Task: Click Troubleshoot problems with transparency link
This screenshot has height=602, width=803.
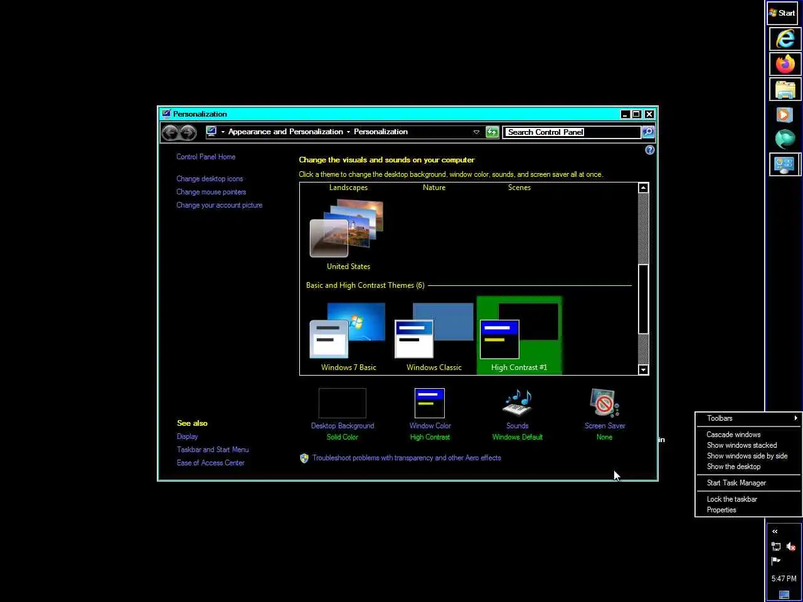Action: point(407,458)
